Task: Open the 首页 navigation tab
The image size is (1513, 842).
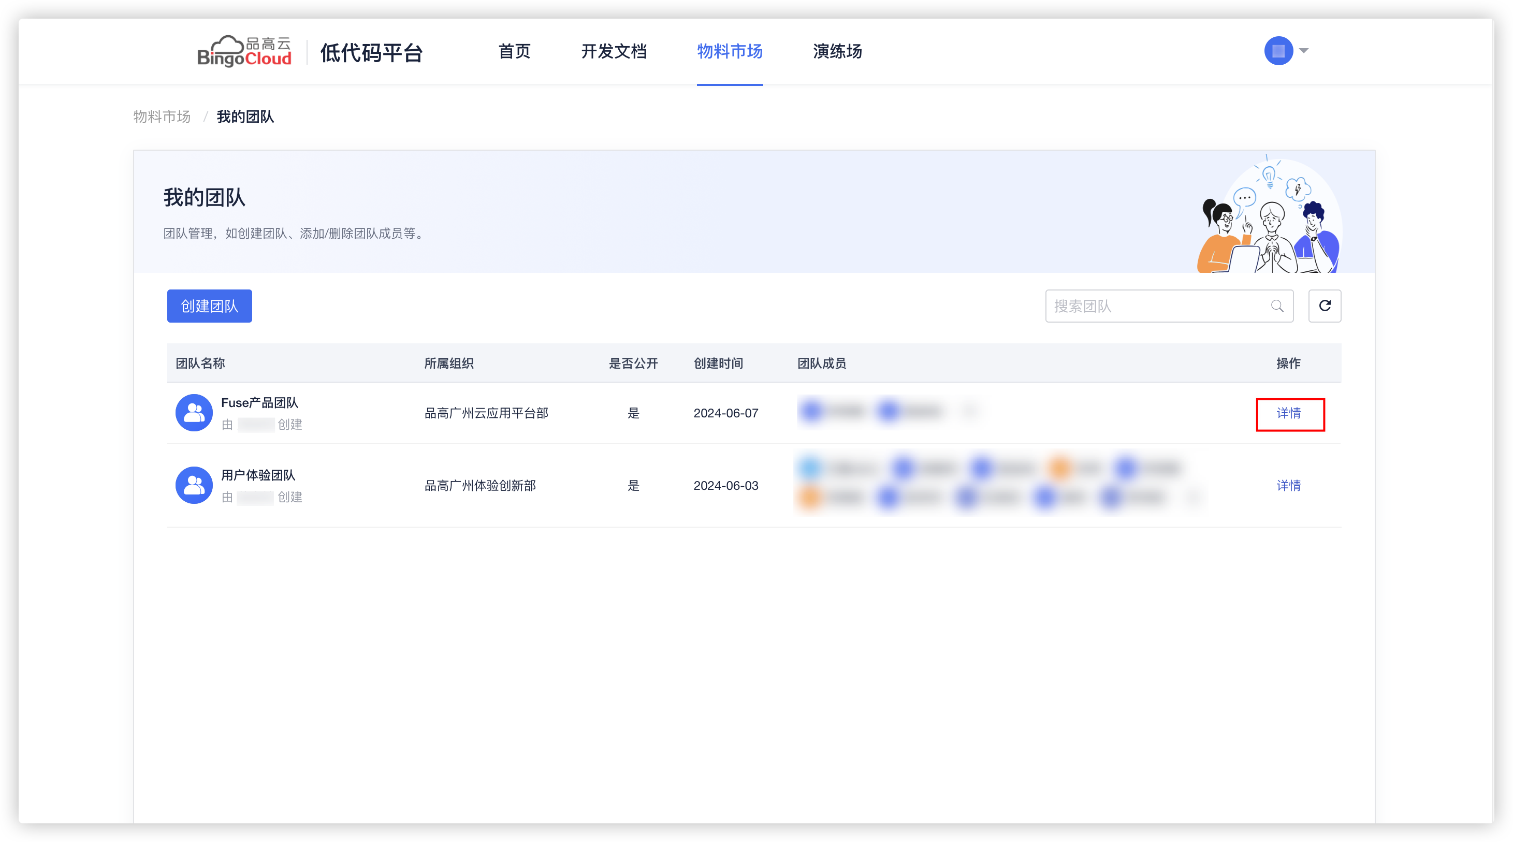Action: point(514,51)
